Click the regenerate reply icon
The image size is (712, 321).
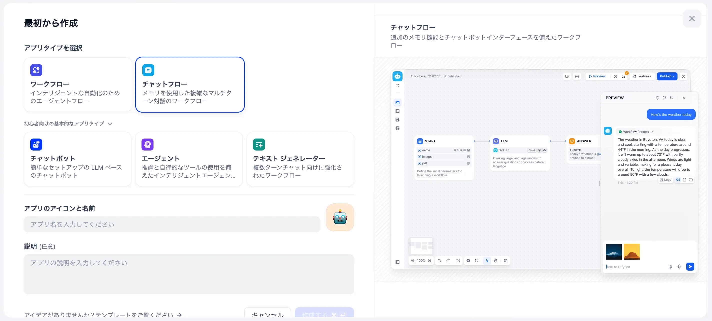coord(691,179)
